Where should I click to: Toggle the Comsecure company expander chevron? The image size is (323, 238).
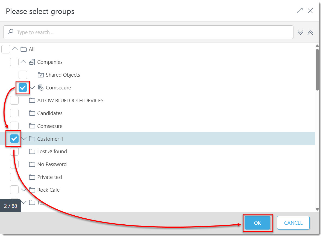coord(32,88)
